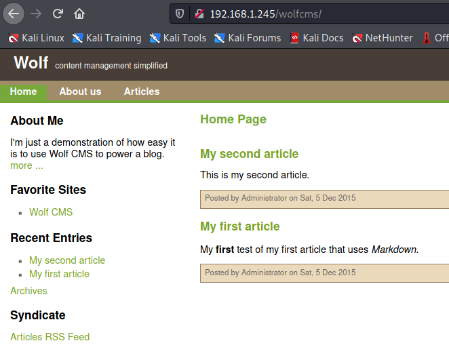Select the Home navigation tab
This screenshot has width=449, height=360.
[24, 92]
